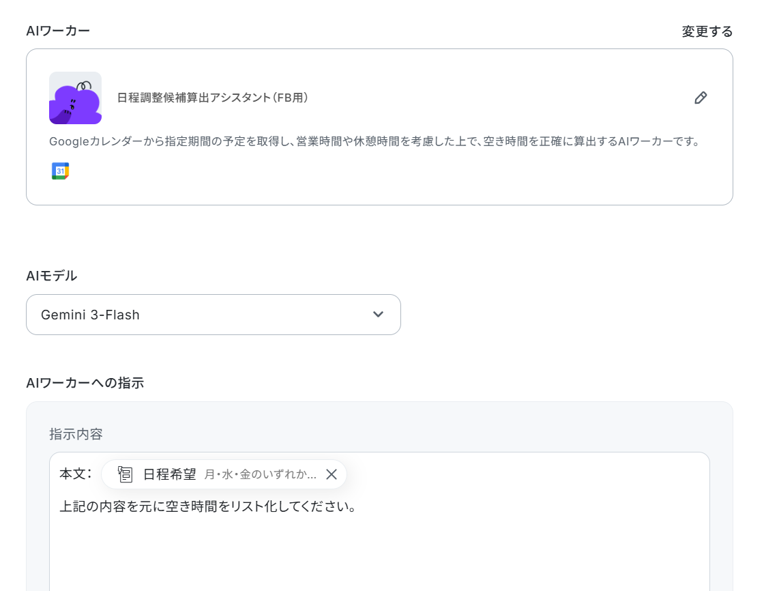Open the Gemini 3-Flash model dropdown

(213, 315)
